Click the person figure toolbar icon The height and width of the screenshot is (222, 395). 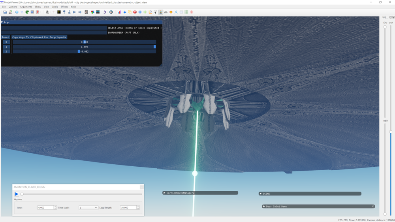tap(10, 12)
